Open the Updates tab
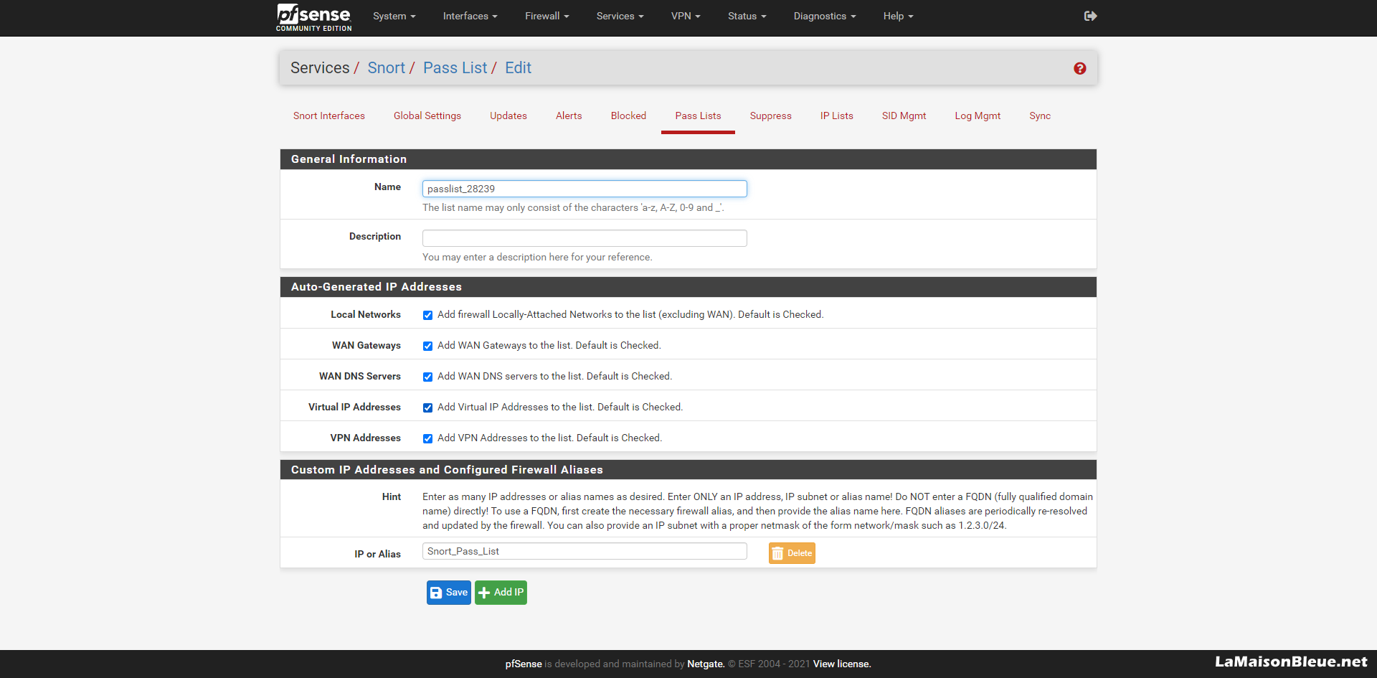Viewport: 1377px width, 678px height. pyautogui.click(x=508, y=116)
